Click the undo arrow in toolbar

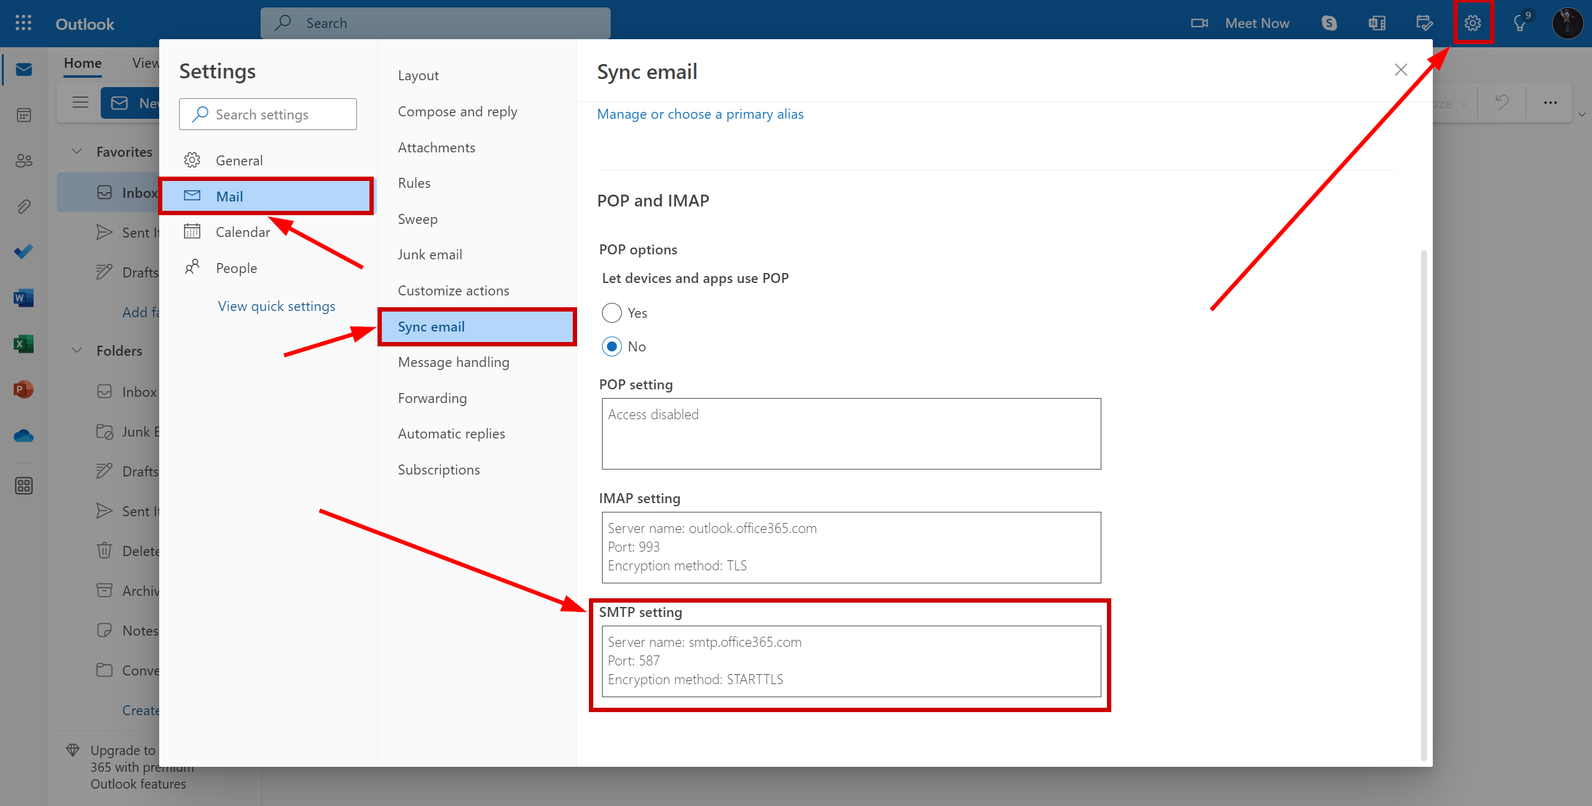(x=1502, y=103)
